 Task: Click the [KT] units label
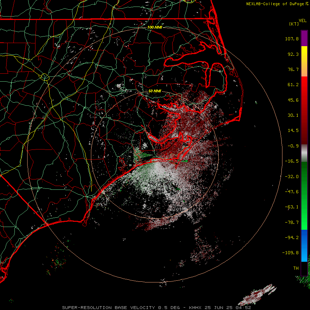[294, 24]
